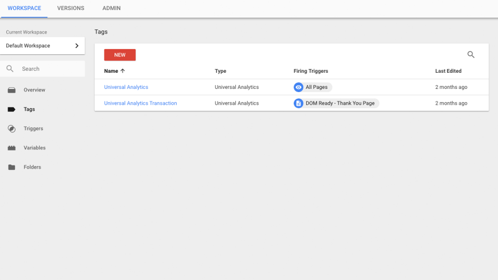The width and height of the screenshot is (498, 280).
Task: Open the Universal Analytics tag link
Action: pyautogui.click(x=126, y=87)
